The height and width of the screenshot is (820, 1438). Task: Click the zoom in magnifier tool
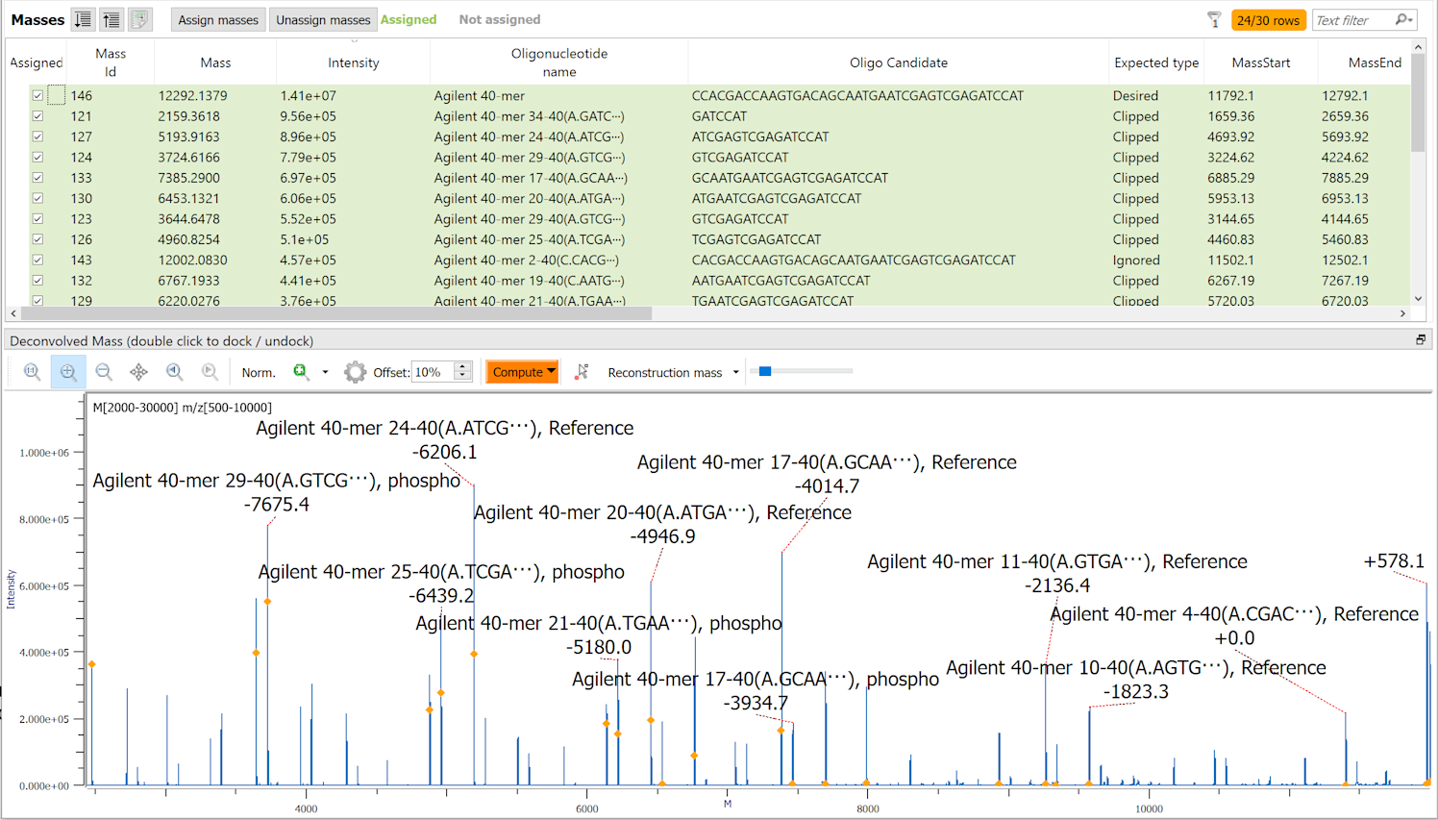(x=68, y=372)
